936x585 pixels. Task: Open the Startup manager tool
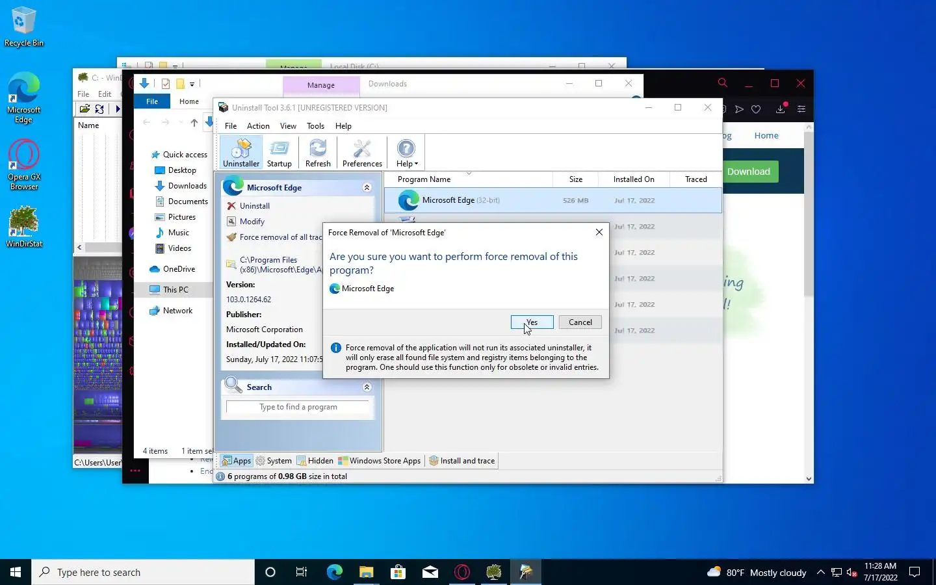(279, 153)
